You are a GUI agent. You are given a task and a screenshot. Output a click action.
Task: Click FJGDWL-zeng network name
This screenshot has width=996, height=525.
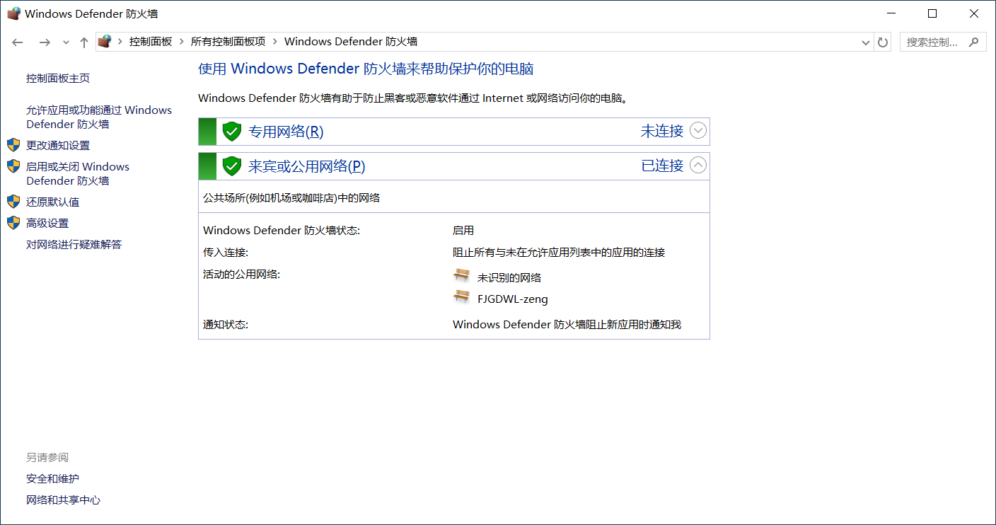[513, 299]
